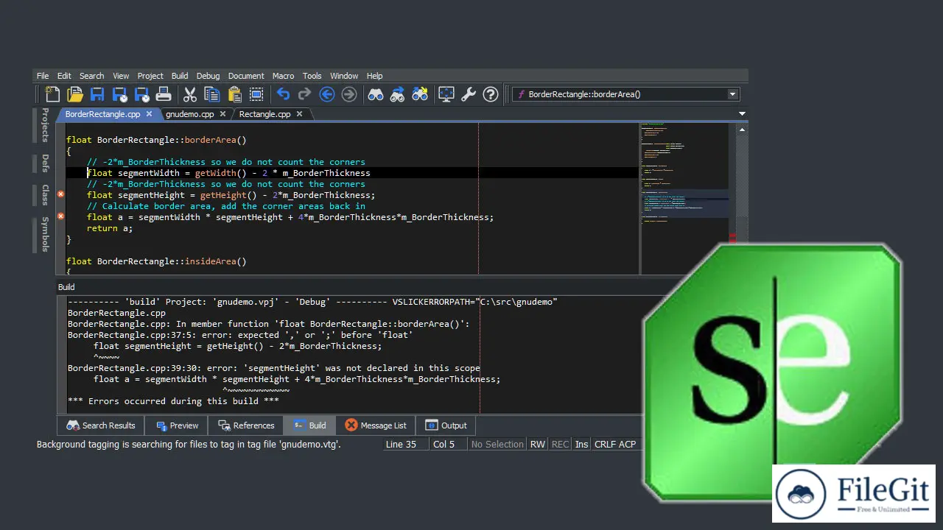
Task: Open the Search menu
Action: coord(92,76)
